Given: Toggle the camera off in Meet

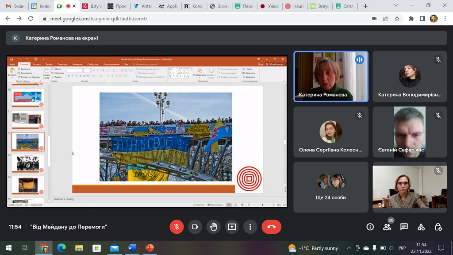Looking at the screenshot, I should 195,227.
